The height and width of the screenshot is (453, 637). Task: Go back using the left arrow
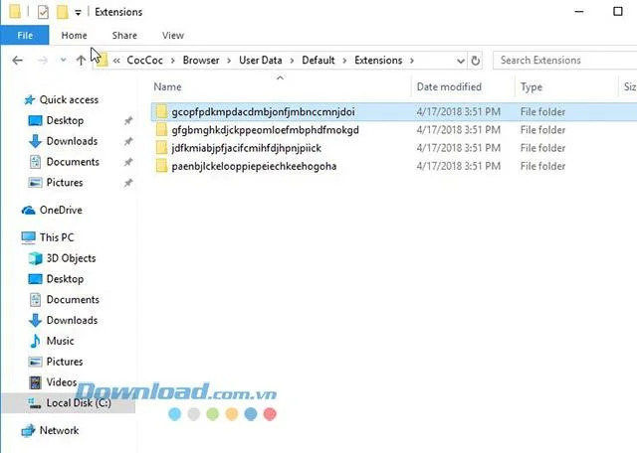[x=18, y=61]
